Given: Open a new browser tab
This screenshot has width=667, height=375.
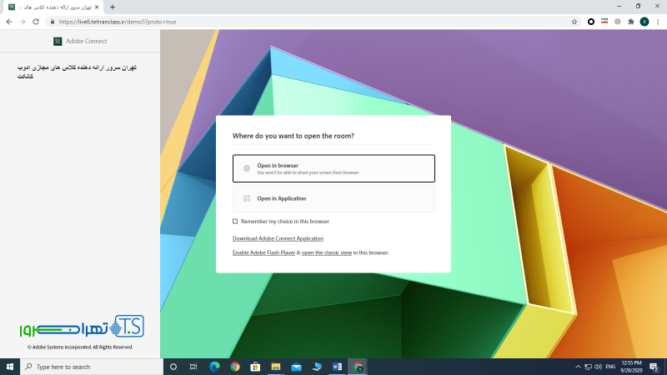Looking at the screenshot, I should [112, 7].
